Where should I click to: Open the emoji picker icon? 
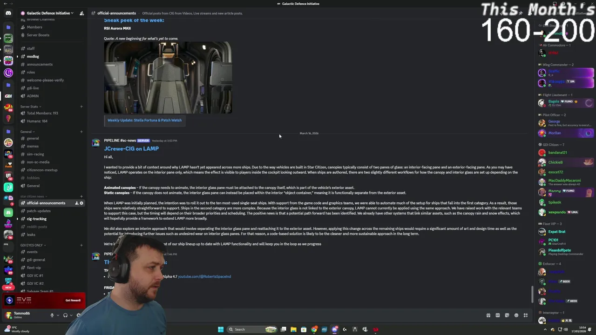pos(516,315)
